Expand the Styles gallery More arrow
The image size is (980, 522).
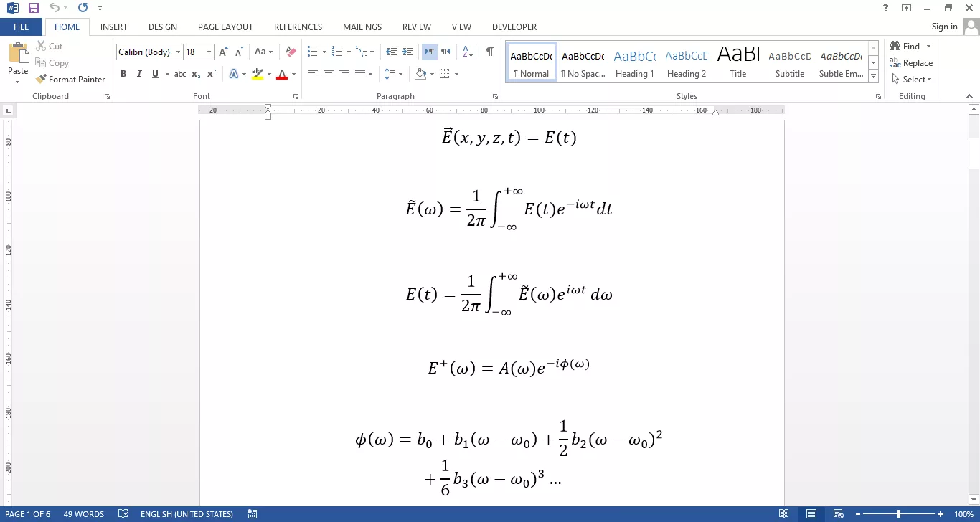(873, 76)
